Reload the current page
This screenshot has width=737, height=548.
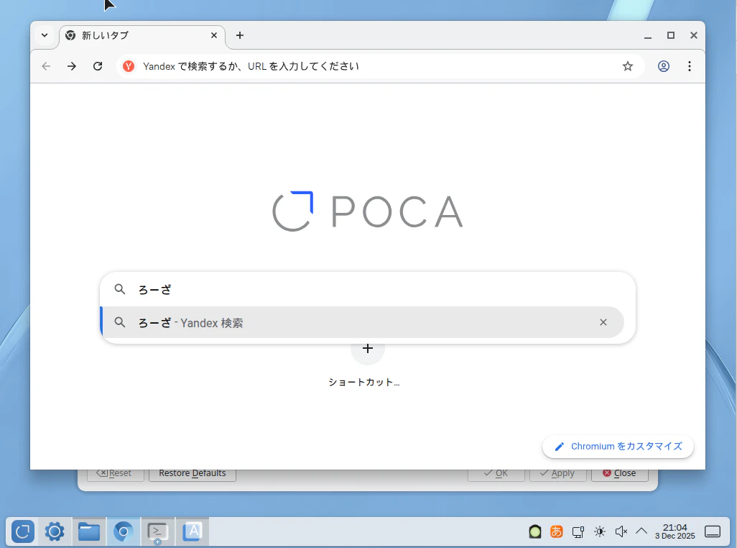coord(98,66)
